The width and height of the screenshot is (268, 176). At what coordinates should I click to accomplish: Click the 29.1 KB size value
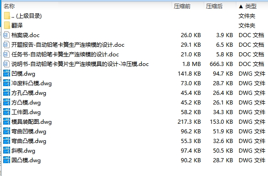click(x=191, y=45)
